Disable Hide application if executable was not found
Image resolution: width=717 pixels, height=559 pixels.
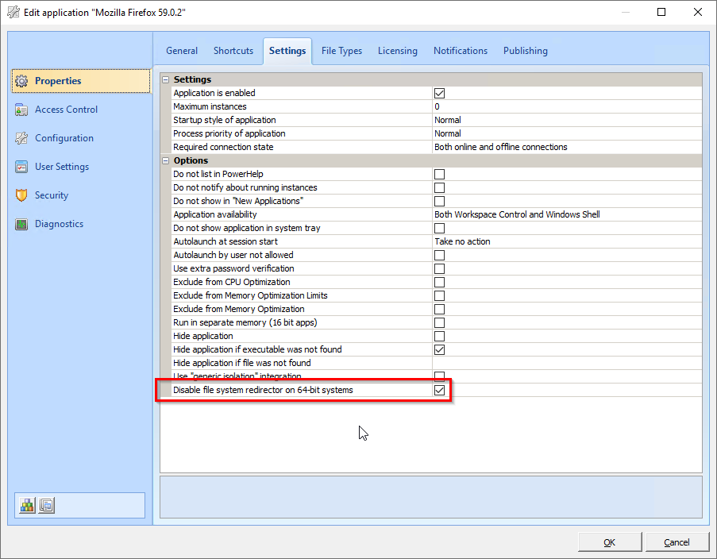point(439,349)
